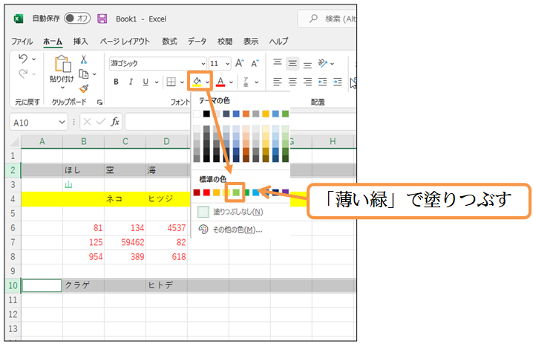This screenshot has width=533, height=344.
Task: Click the undo arrow icon
Action: 23,59
